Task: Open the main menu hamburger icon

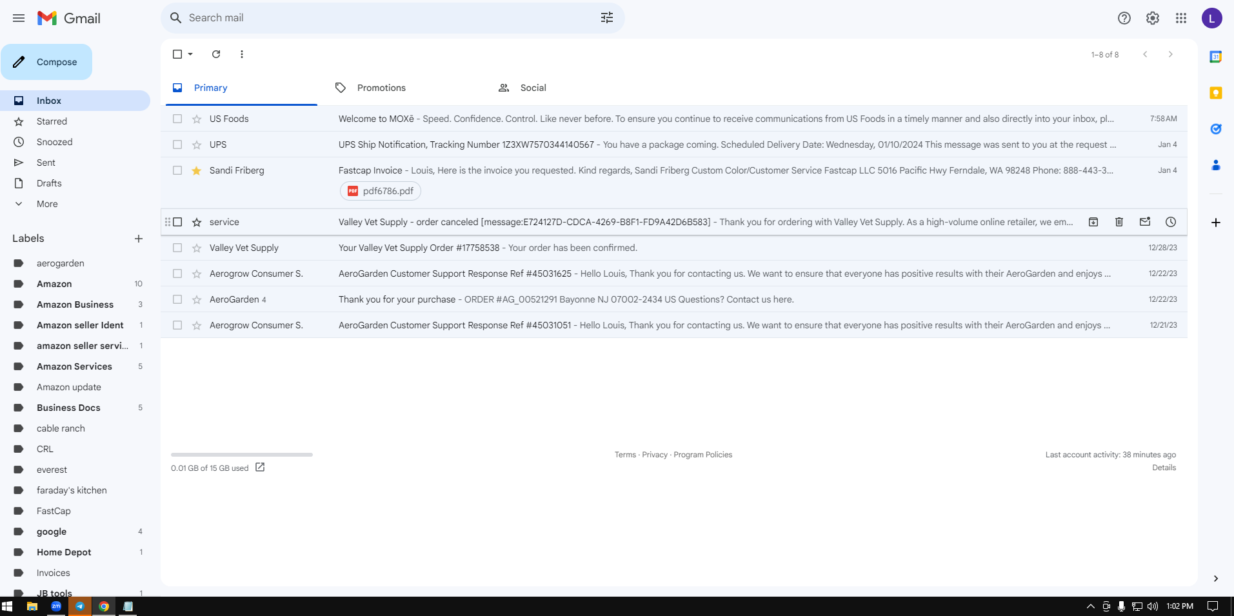Action: click(x=19, y=18)
